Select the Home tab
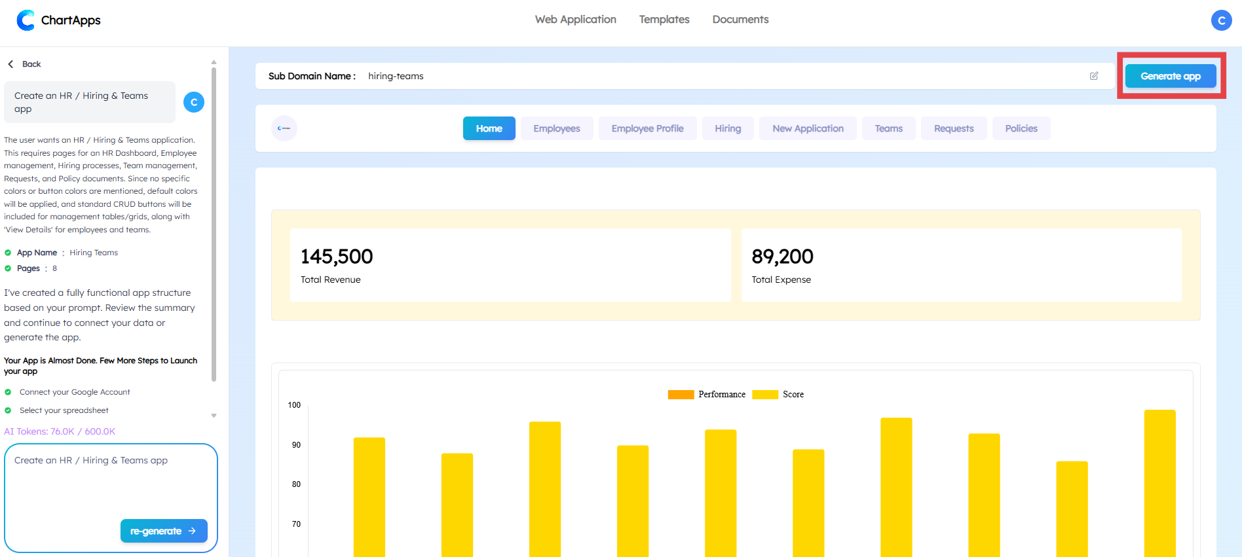This screenshot has width=1242, height=557. 489,128
